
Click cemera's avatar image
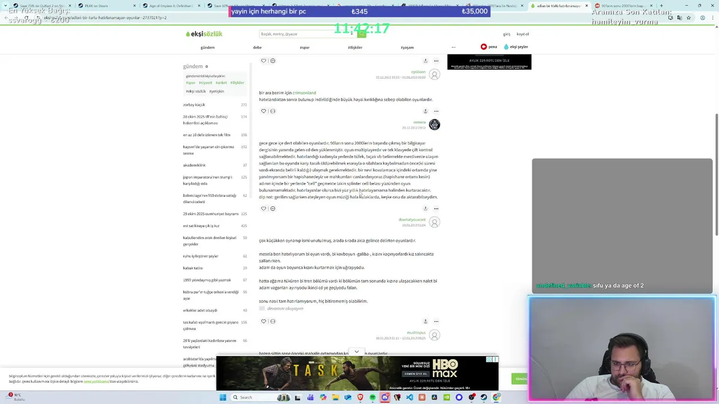coord(434,125)
